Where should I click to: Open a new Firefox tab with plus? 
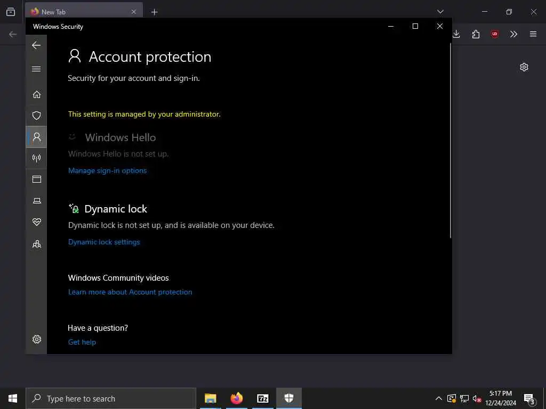coord(154,12)
